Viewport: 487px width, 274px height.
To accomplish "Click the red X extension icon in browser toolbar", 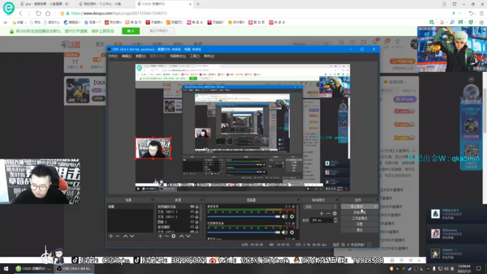I will coord(442,23).
